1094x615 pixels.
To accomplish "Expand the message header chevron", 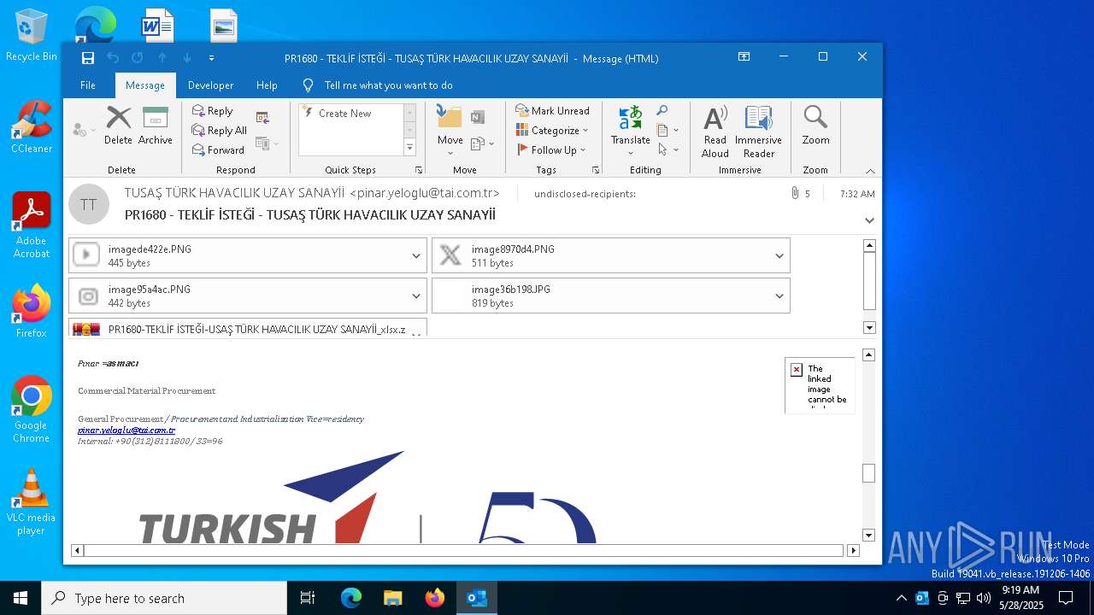I will (869, 220).
